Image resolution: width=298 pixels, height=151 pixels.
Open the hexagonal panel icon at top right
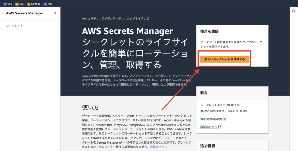[294, 11]
